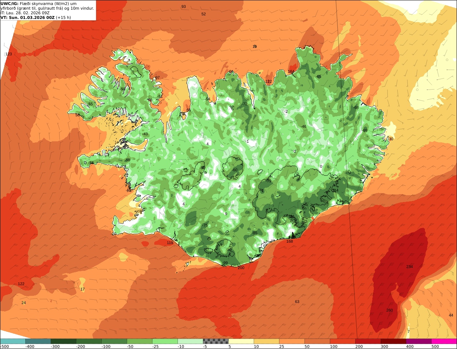Image resolution: width=457 pixels, height=349 pixels.
Task: Click the map value 65 in northeast Iceland
Action: [x=319, y=76]
